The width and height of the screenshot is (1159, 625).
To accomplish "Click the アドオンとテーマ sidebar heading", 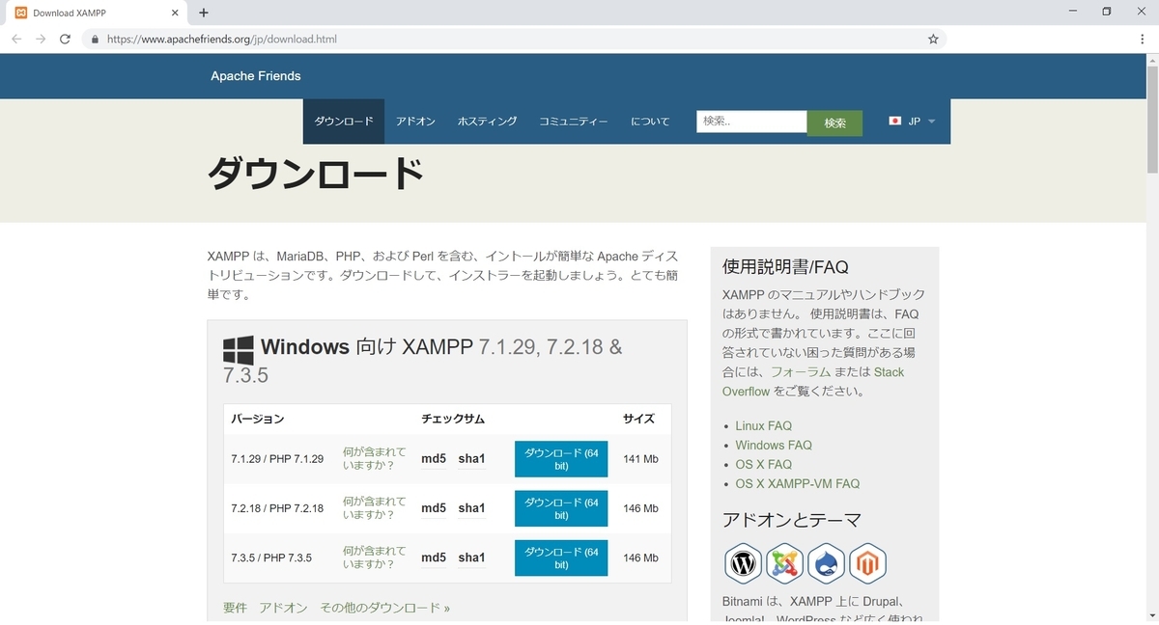I will click(x=792, y=520).
